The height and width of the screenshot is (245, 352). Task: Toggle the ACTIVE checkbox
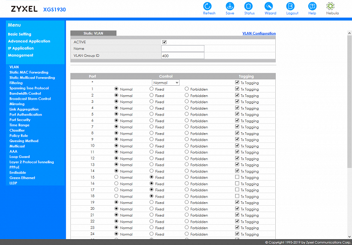point(164,42)
